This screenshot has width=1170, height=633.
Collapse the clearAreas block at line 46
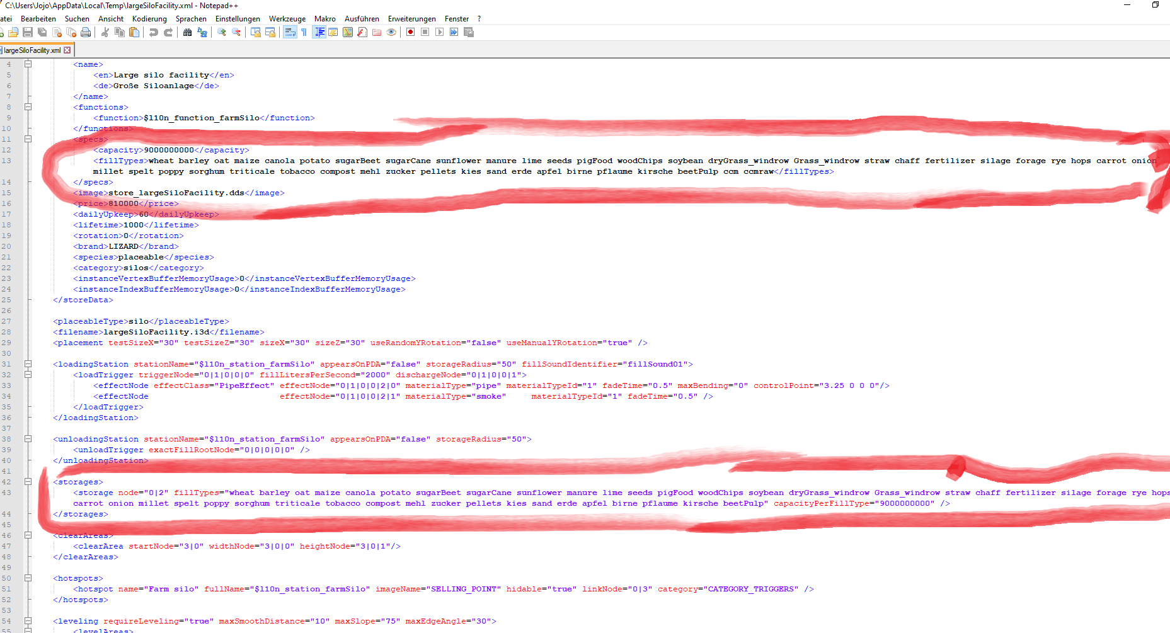[x=28, y=535]
